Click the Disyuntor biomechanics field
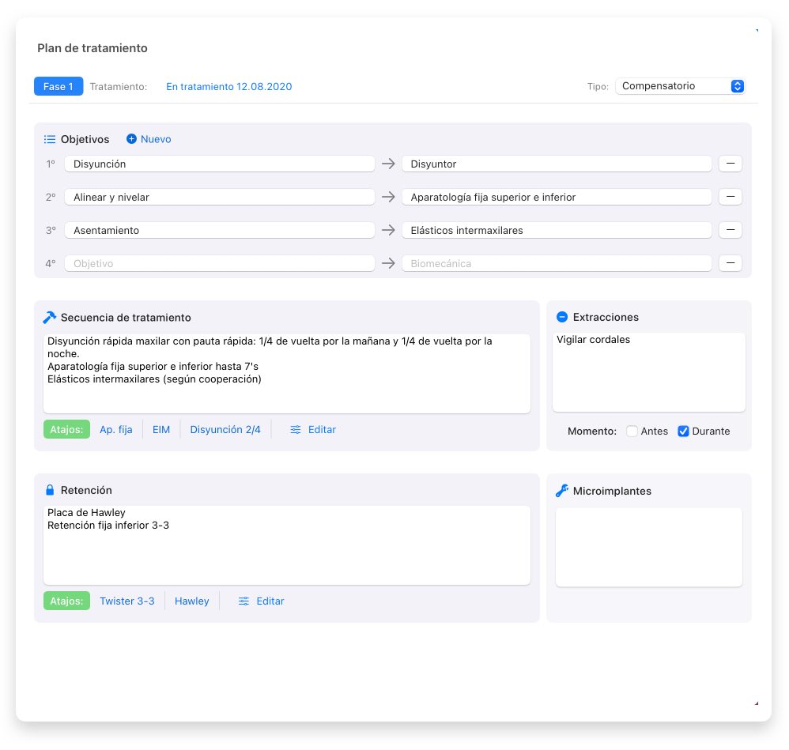This screenshot has width=789, height=750. coord(557,164)
